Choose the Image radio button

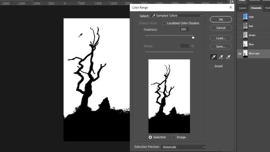pyautogui.click(x=173, y=137)
